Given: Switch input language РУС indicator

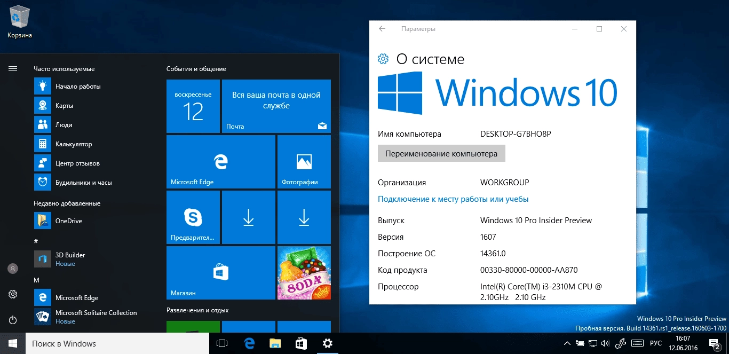Looking at the screenshot, I should [x=656, y=343].
